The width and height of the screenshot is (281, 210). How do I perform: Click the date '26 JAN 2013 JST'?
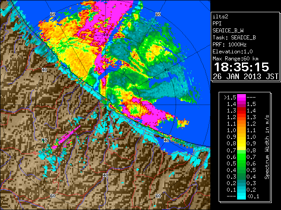click(245, 77)
